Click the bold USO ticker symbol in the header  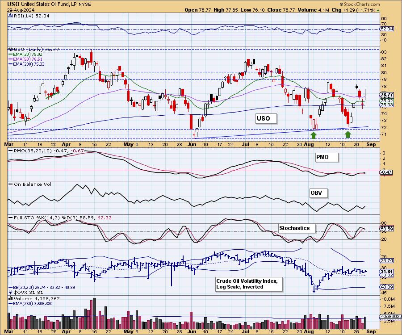(x=13, y=4)
